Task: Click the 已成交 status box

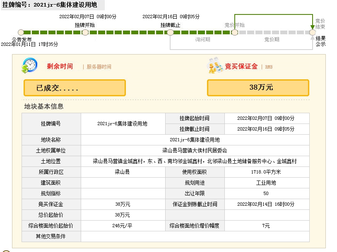Action: (75, 88)
